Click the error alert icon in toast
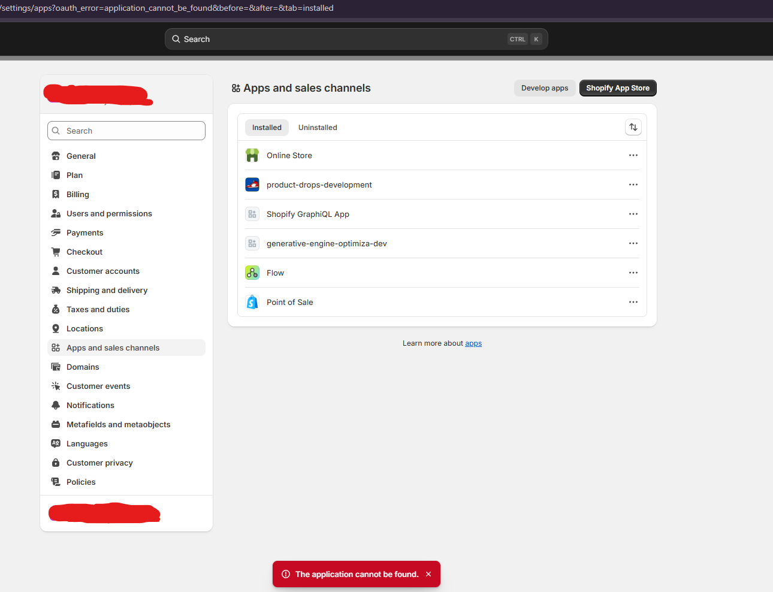773x592 pixels. (286, 574)
